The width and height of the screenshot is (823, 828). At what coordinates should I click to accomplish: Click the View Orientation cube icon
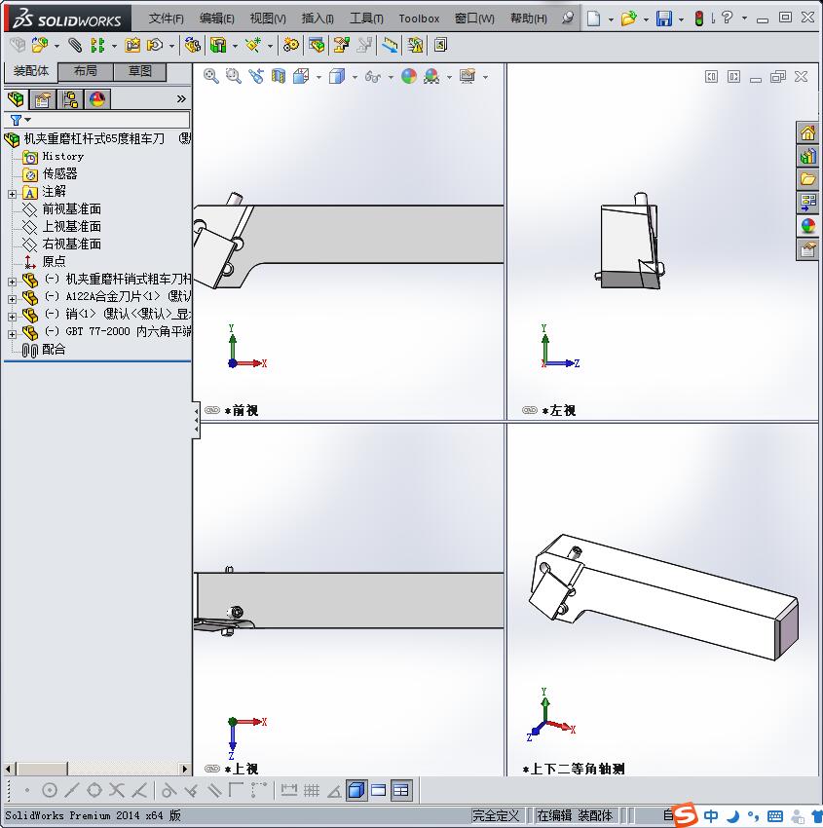pyautogui.click(x=301, y=77)
